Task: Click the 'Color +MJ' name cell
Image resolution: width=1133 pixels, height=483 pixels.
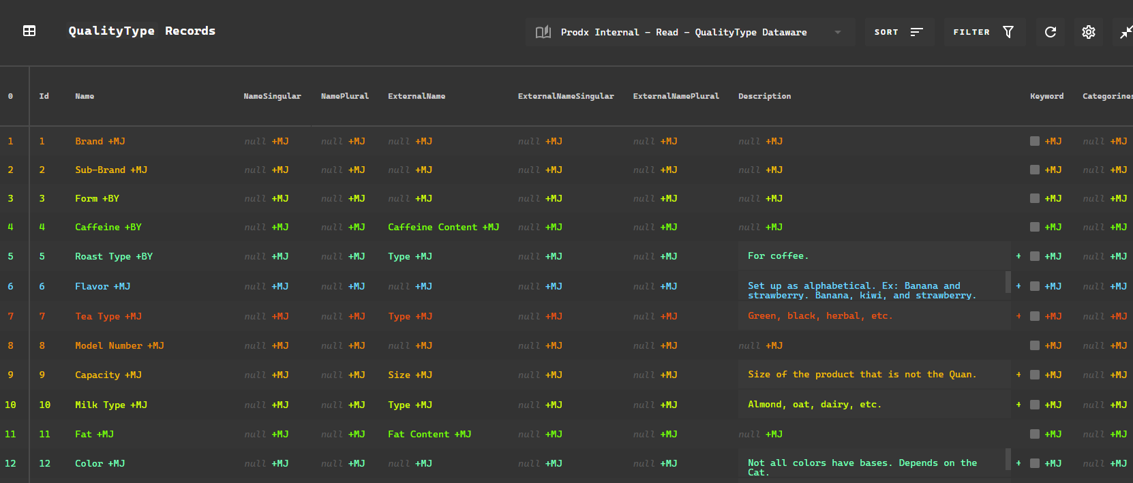Action: coord(100,463)
